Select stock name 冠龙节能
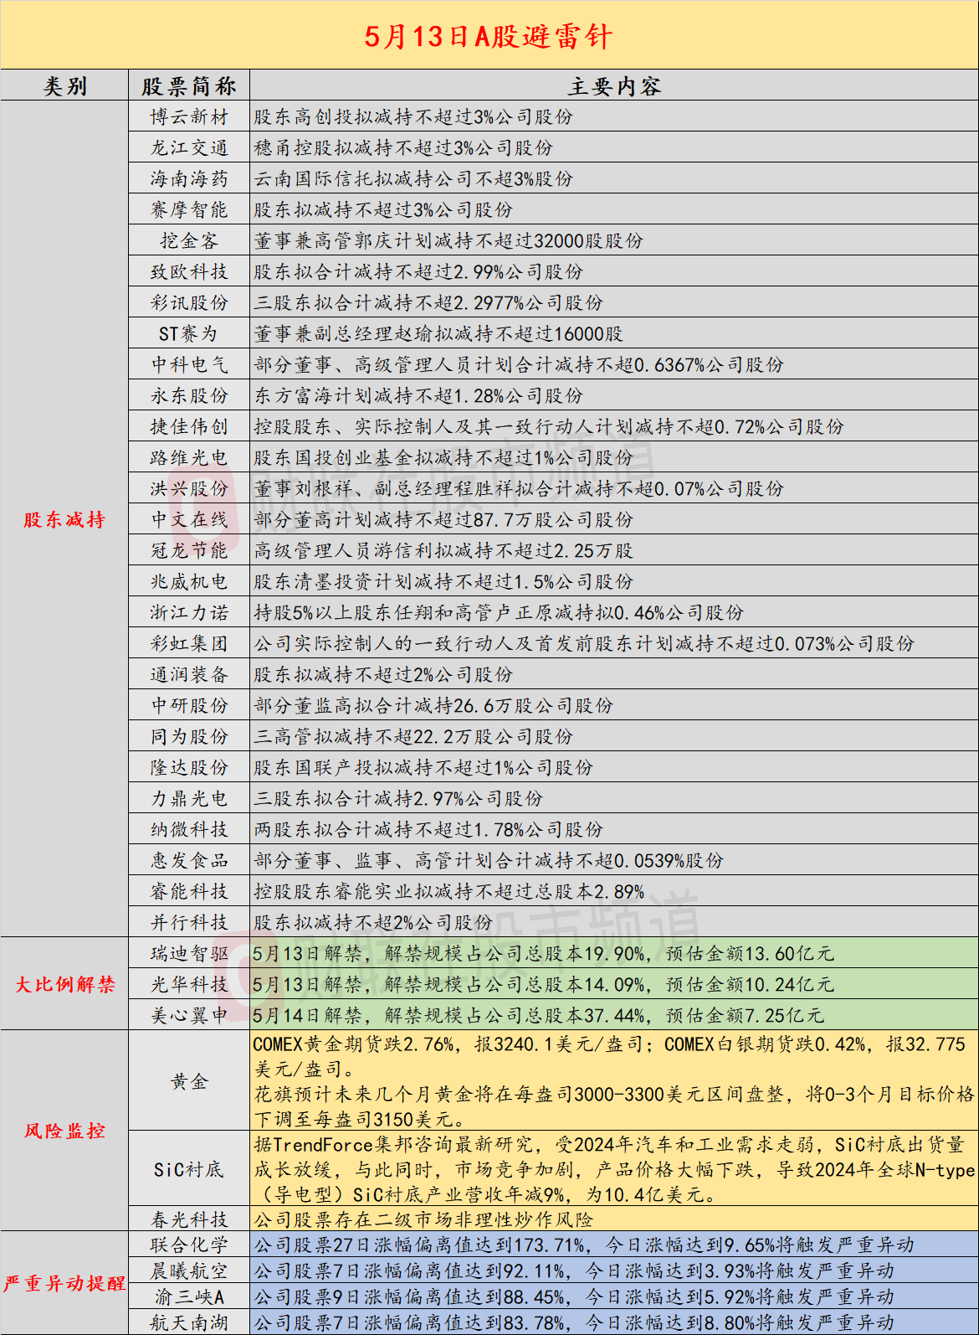 189,550
